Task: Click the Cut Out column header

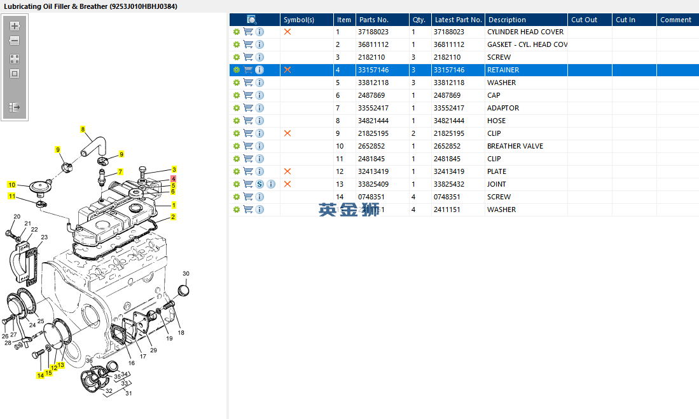Action: [590, 20]
